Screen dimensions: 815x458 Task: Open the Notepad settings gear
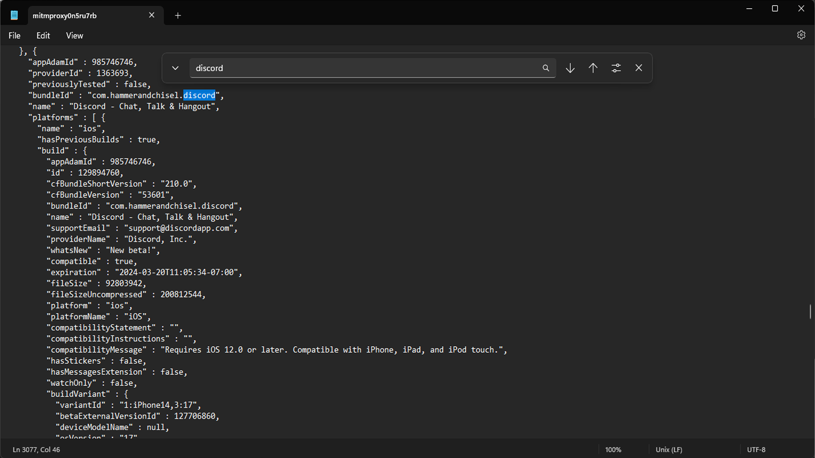pyautogui.click(x=801, y=35)
